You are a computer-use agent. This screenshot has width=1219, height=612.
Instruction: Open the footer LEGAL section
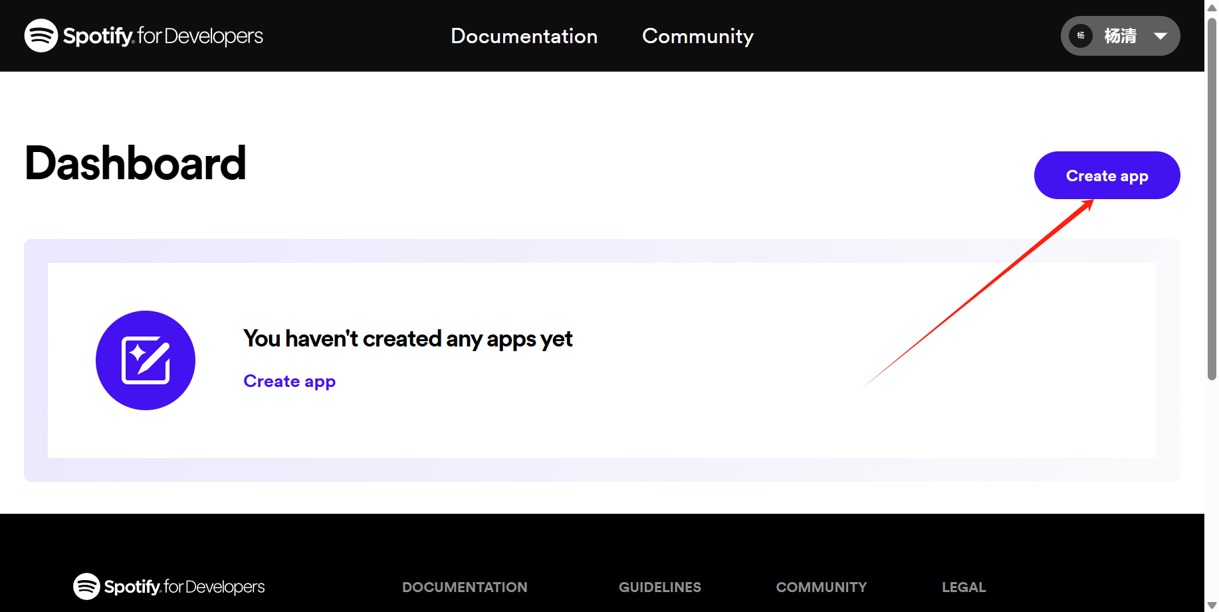(964, 587)
